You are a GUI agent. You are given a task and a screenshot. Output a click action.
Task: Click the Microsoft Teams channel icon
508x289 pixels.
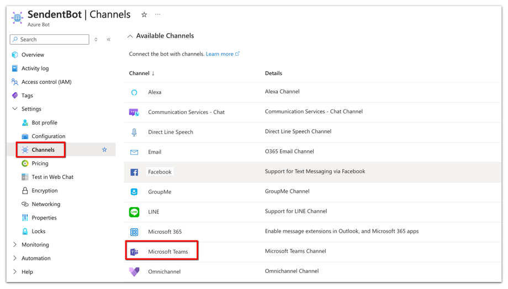tap(134, 252)
